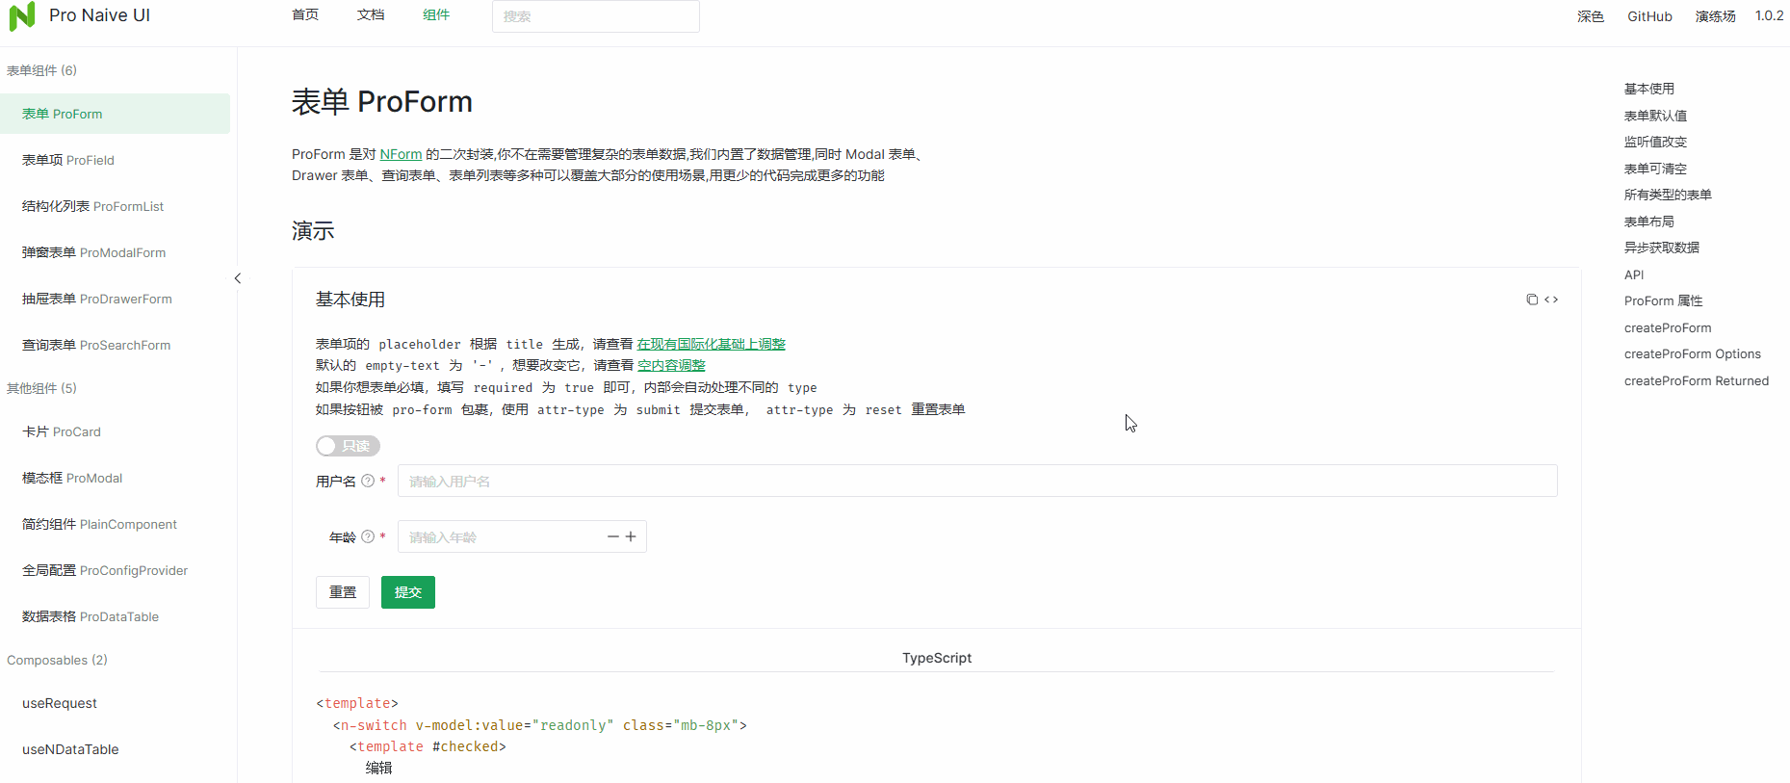Open the 在现有国际化基础上调整 link
The width and height of the screenshot is (1790, 783).
711,344
